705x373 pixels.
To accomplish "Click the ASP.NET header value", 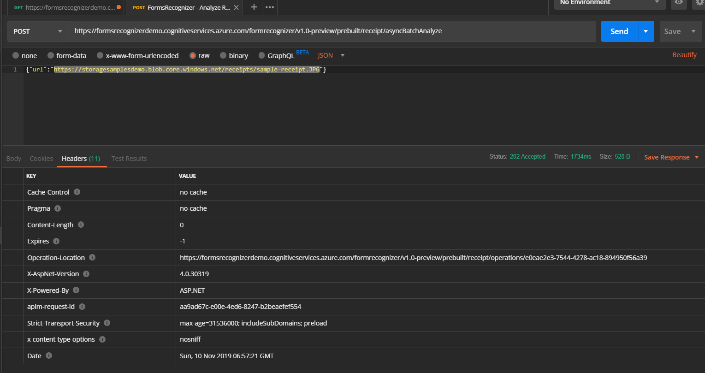I will [x=192, y=290].
